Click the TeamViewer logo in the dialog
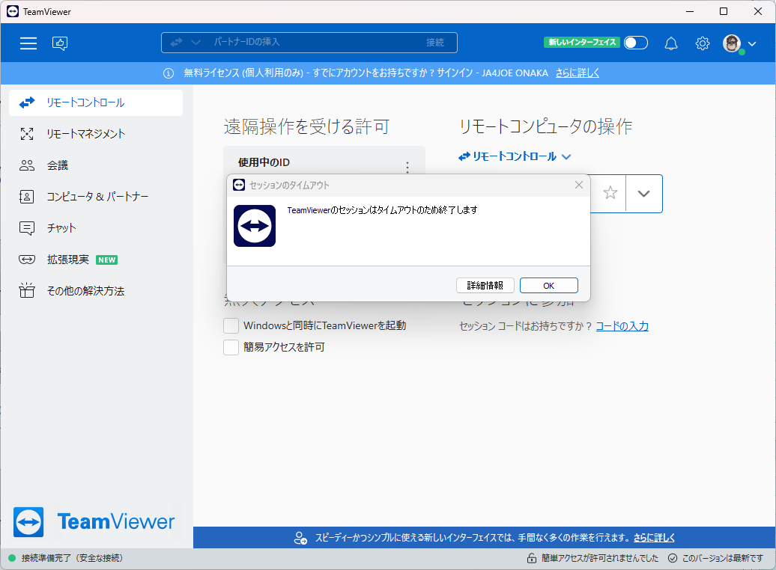 click(x=255, y=226)
